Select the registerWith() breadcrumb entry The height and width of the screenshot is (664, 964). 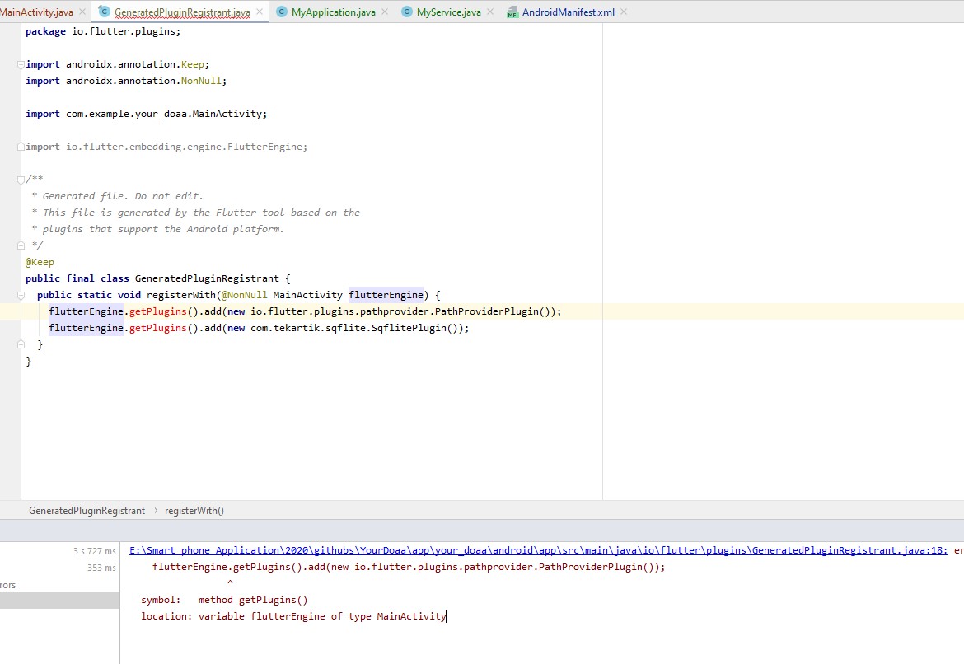coord(194,510)
